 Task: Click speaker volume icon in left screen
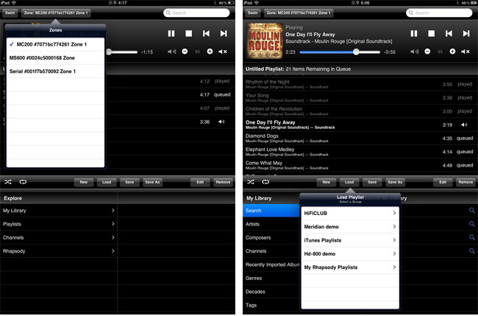click(171, 52)
